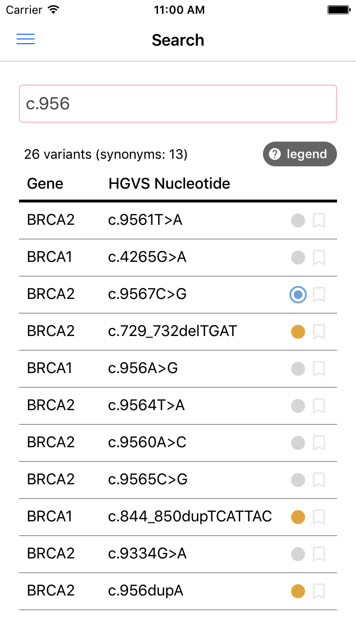Bookmark the c.4265G>A variant

click(x=319, y=258)
